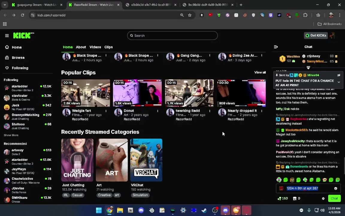The width and height of the screenshot is (345, 216).
Task: Open a new browser tab
Action: point(241,4)
